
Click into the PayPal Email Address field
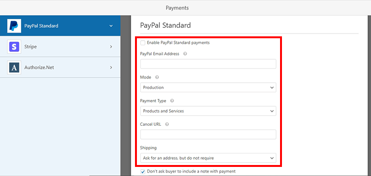(x=208, y=64)
